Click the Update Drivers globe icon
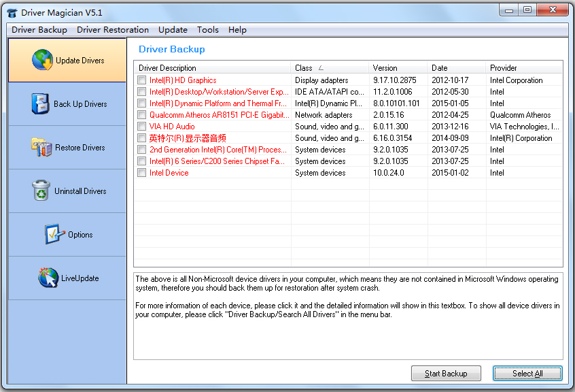 pos(43,60)
